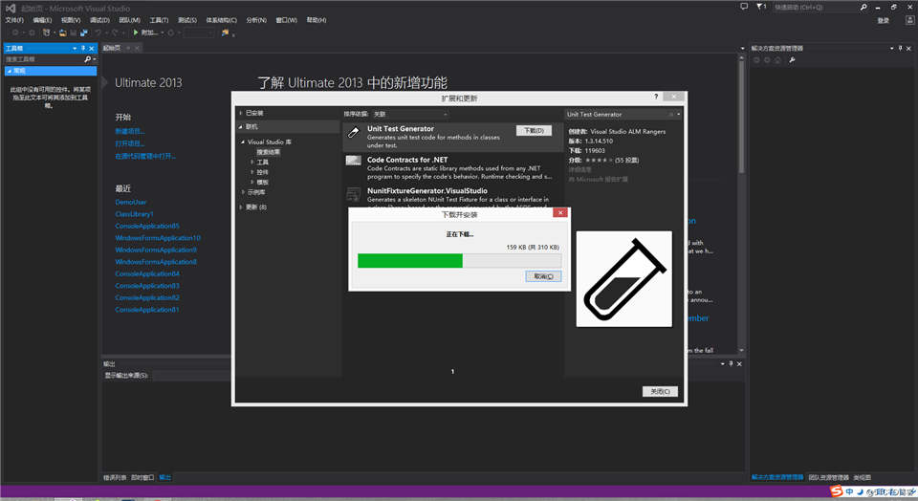Click the 新建项目... link
This screenshot has width=918, height=501.
(130, 131)
